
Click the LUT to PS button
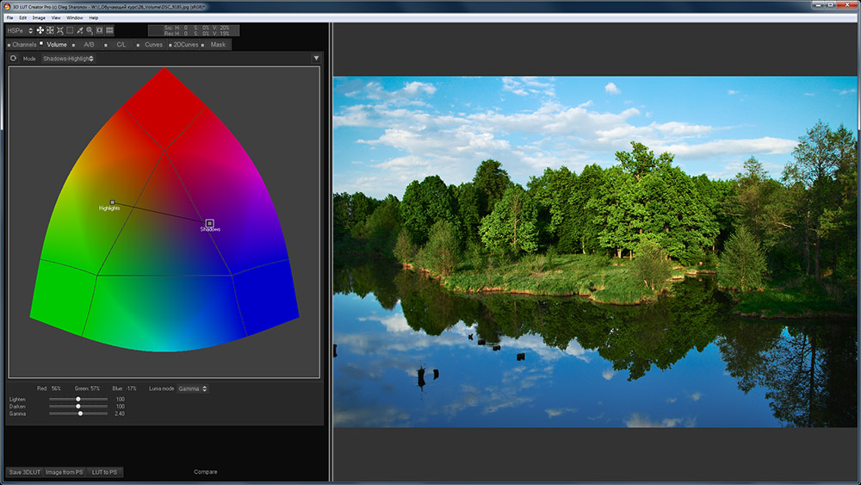(x=105, y=472)
